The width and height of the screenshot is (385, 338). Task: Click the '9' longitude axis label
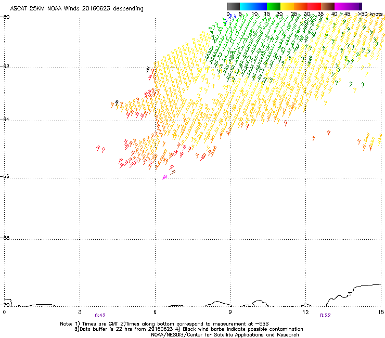[x=230, y=312]
